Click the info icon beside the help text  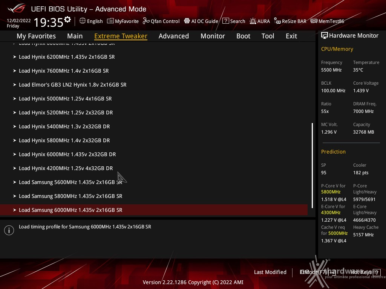tap(9, 230)
